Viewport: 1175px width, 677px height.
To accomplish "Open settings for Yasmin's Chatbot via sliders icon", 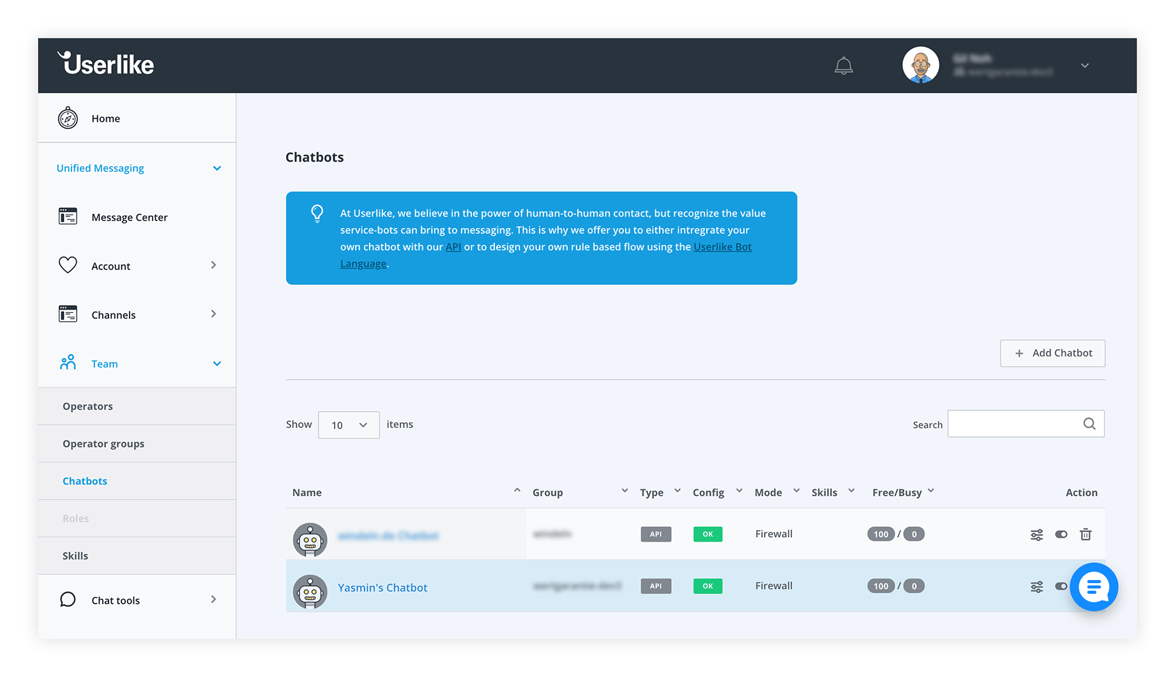I will click(1036, 586).
